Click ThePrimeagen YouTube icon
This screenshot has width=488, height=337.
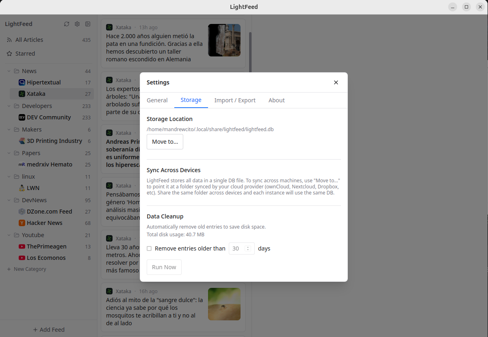[22, 246]
